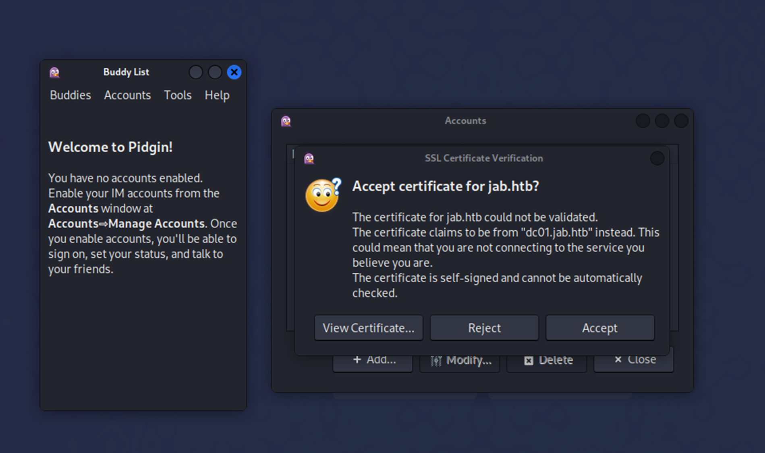Click Pidgin icon in Accounts title bar
765x453 pixels.
286,121
